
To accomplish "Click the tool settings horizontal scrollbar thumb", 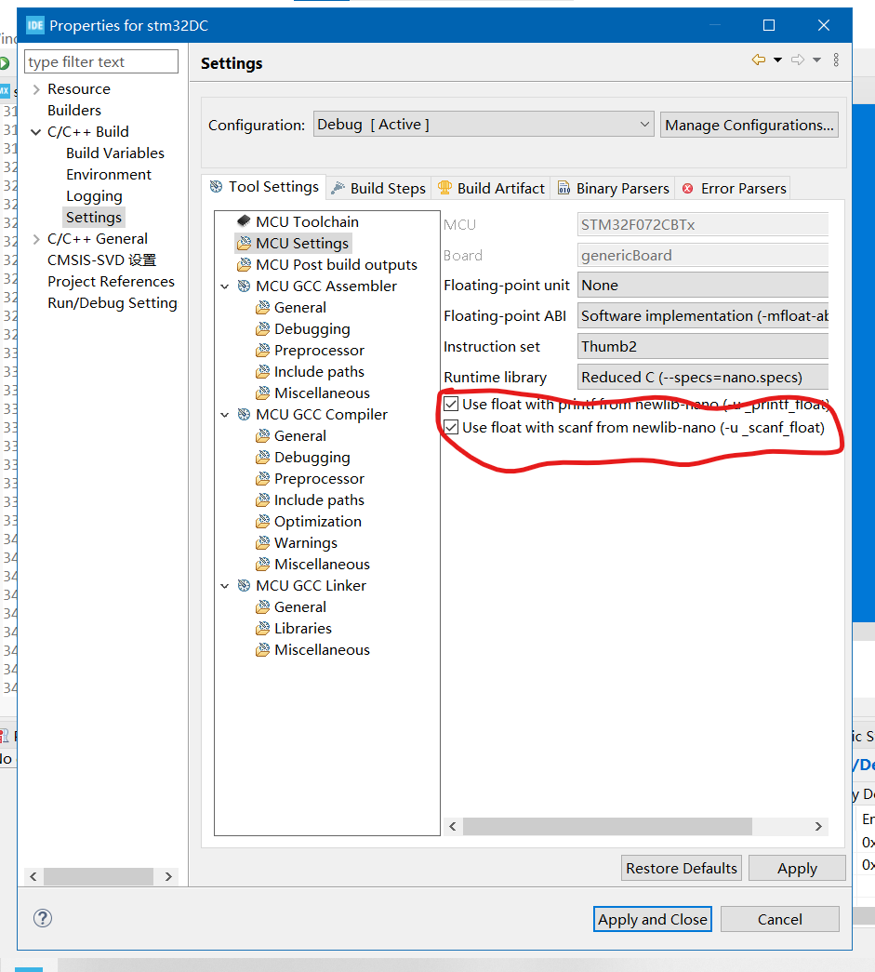I will coord(607,826).
